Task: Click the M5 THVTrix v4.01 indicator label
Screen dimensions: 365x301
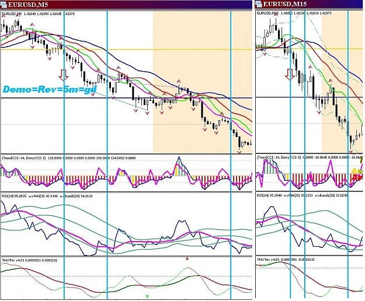Action: tap(30, 260)
